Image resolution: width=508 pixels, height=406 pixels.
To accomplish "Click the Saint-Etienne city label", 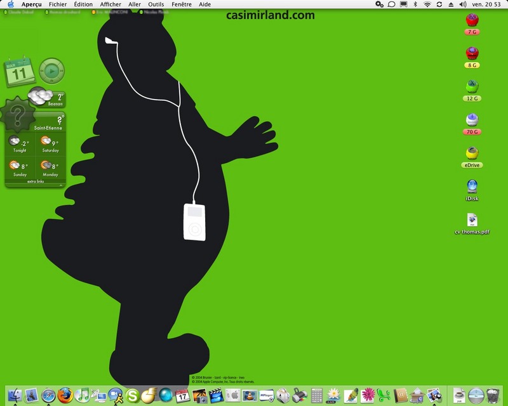I will point(48,128).
